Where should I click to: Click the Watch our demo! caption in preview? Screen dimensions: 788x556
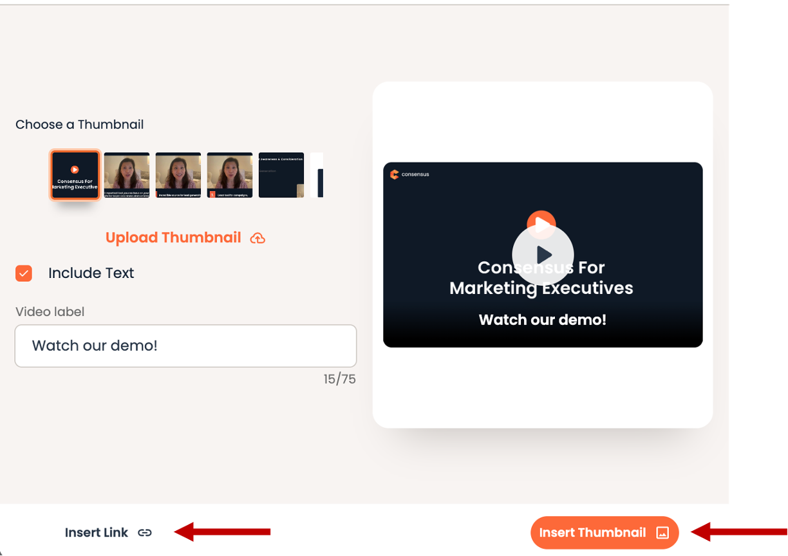[x=542, y=320]
